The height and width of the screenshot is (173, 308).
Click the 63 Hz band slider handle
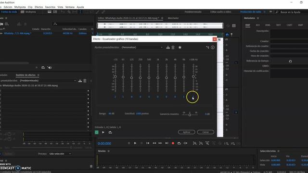click(123, 77)
